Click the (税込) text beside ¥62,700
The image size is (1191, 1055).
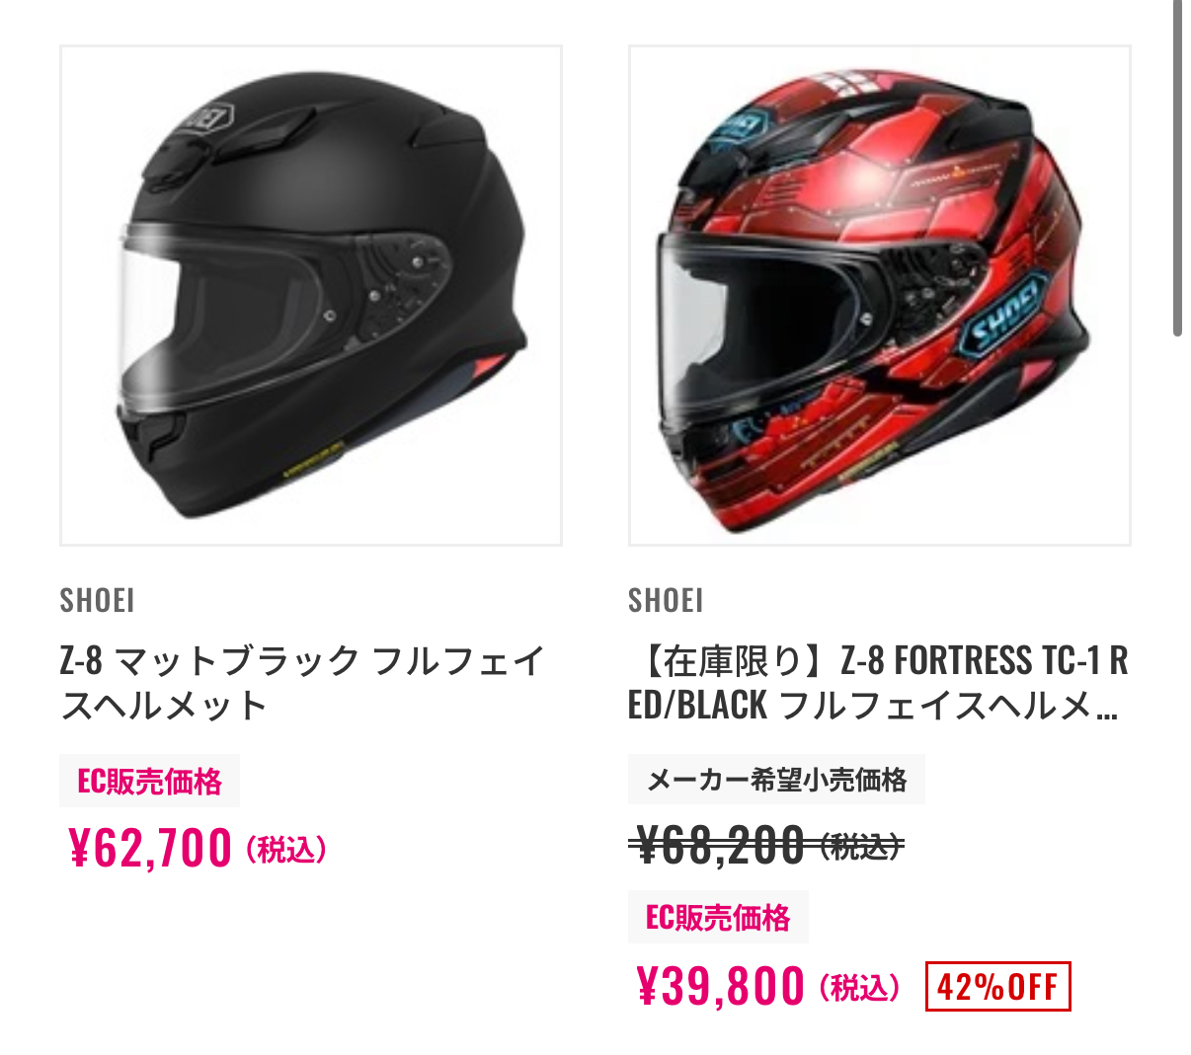click(285, 850)
